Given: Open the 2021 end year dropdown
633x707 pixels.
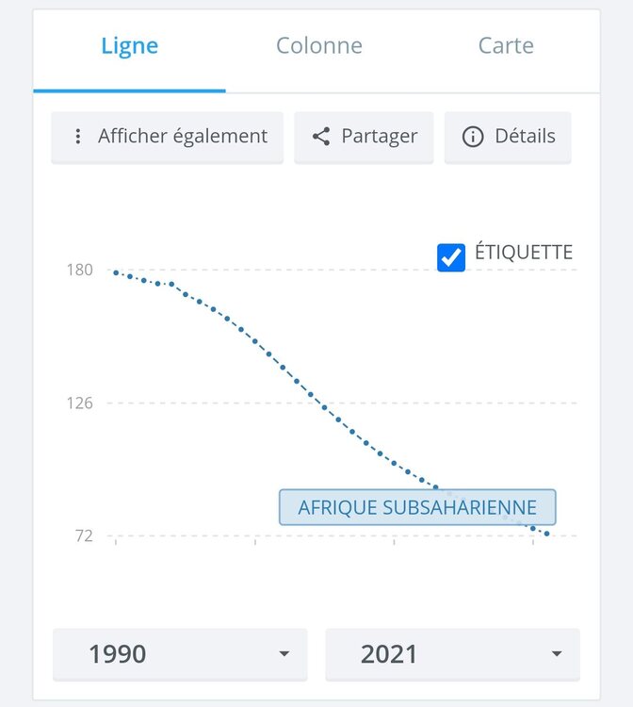Looking at the screenshot, I should tap(451, 654).
